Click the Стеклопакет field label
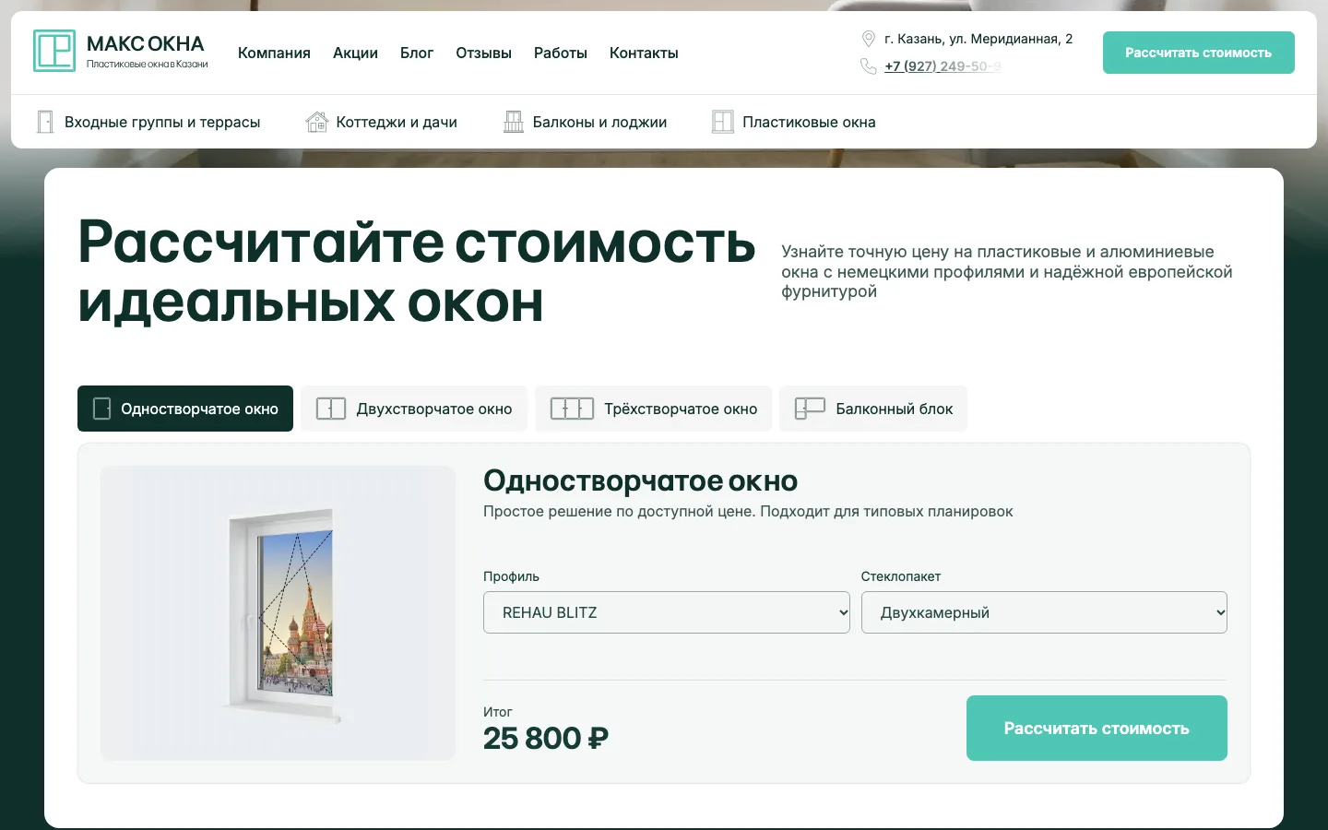 tap(901, 576)
